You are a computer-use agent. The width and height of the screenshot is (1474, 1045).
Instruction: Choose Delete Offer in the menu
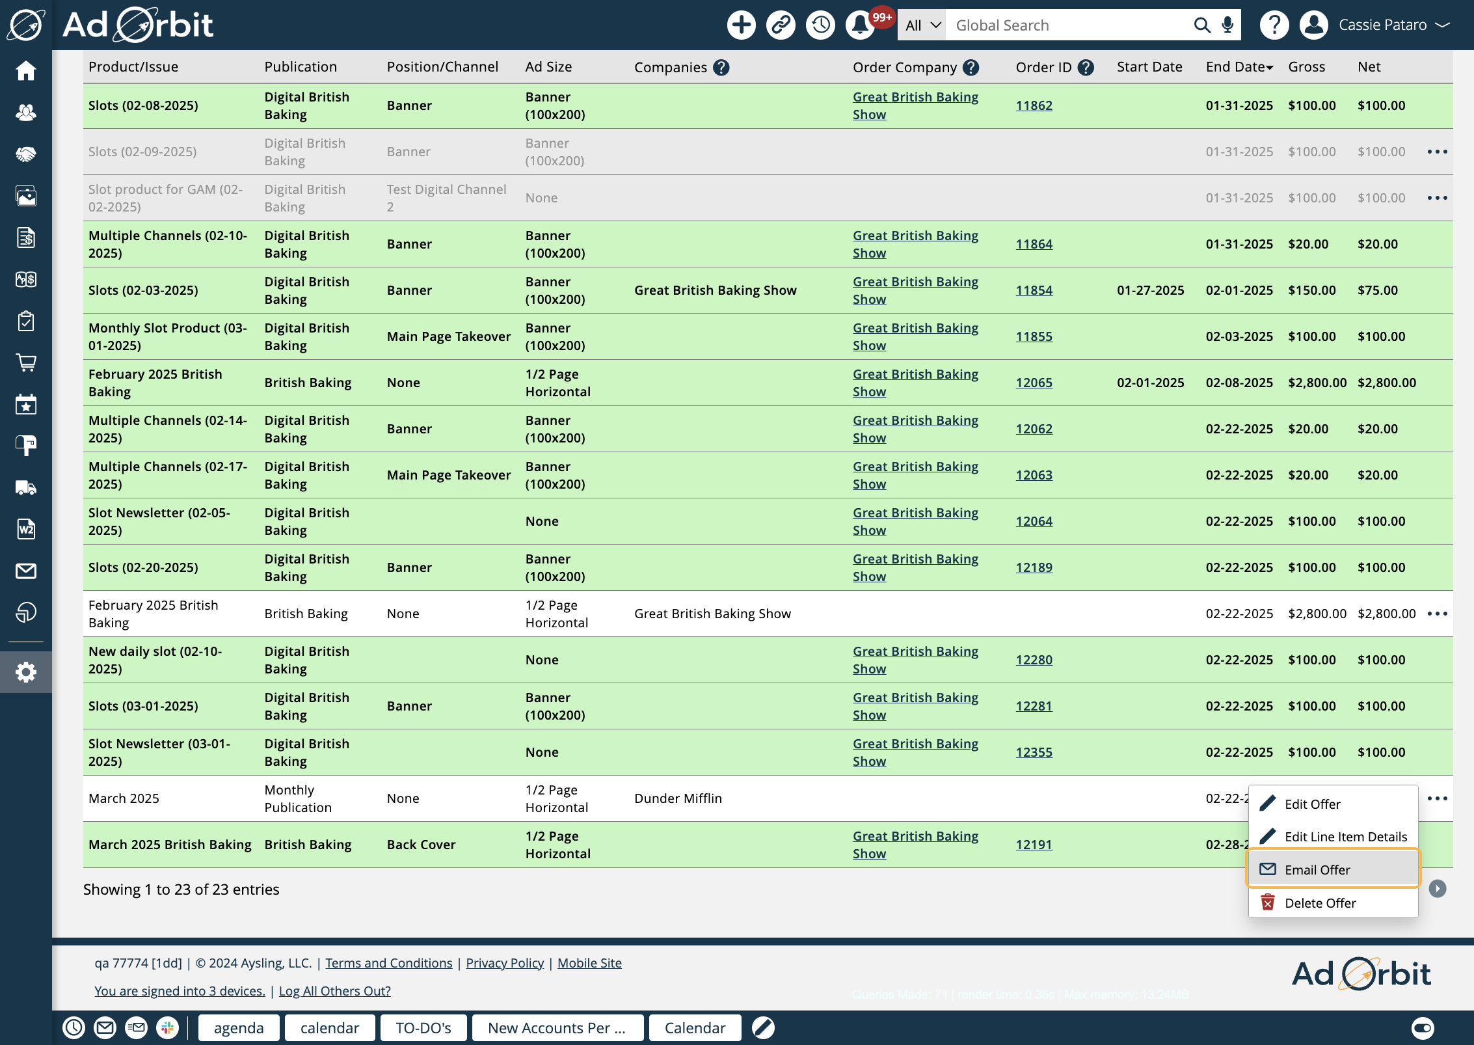click(x=1320, y=903)
